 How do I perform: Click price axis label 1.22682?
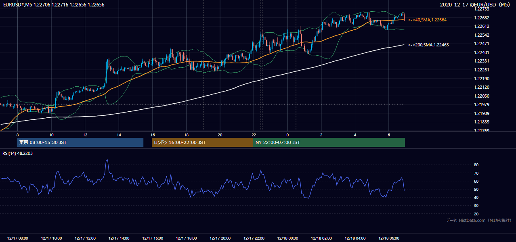pyautogui.click(x=481, y=18)
